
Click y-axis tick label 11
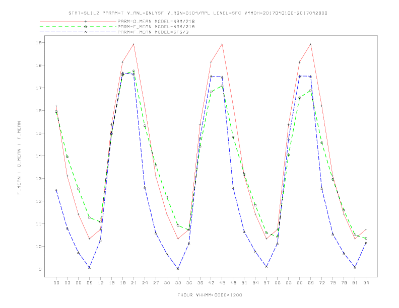[38, 224]
